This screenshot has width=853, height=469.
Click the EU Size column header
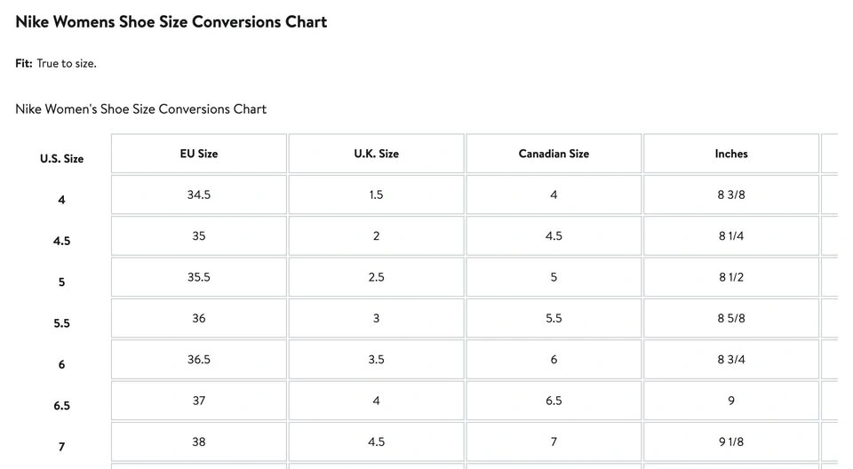click(x=198, y=154)
